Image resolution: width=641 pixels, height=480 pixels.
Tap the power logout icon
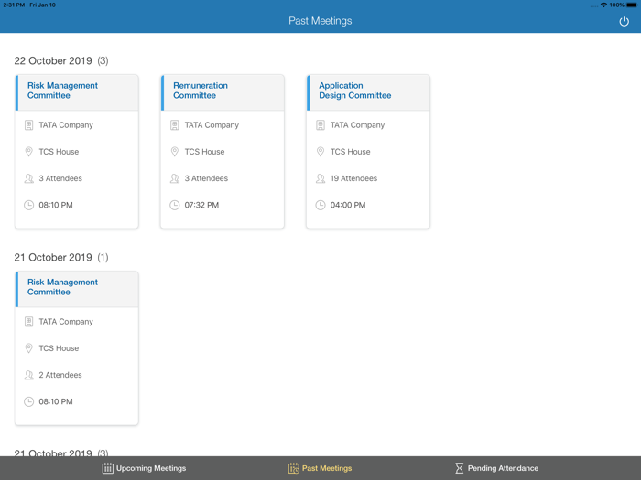point(624,21)
